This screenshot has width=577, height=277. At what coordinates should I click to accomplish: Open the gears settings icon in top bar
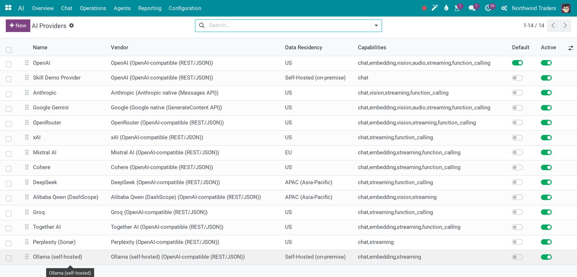pyautogui.click(x=504, y=8)
